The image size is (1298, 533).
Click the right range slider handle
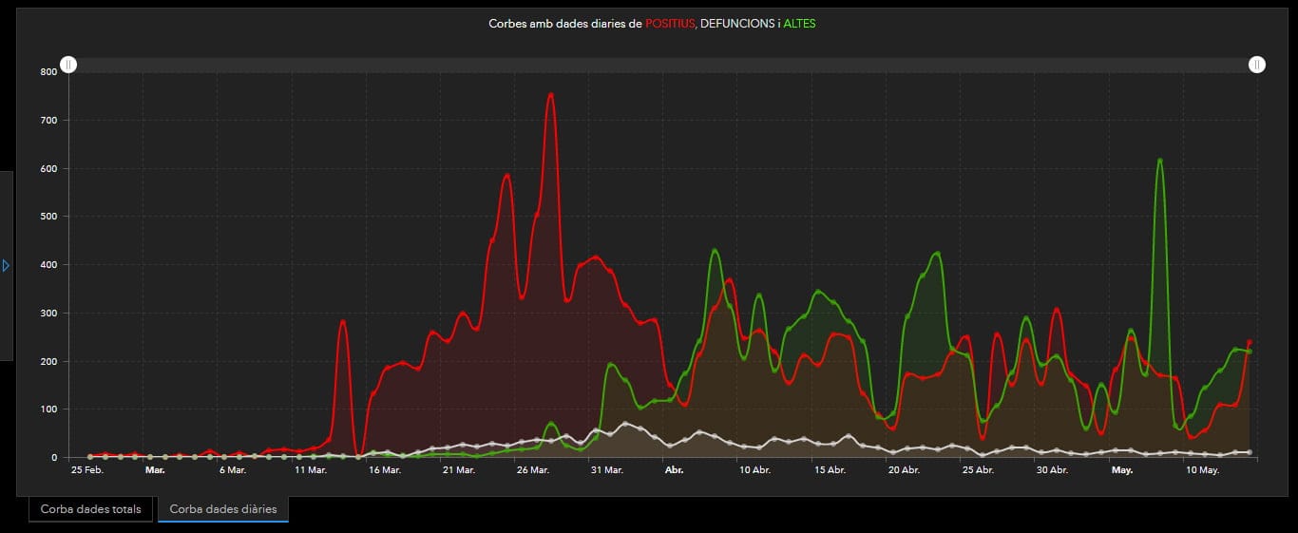point(1257,65)
